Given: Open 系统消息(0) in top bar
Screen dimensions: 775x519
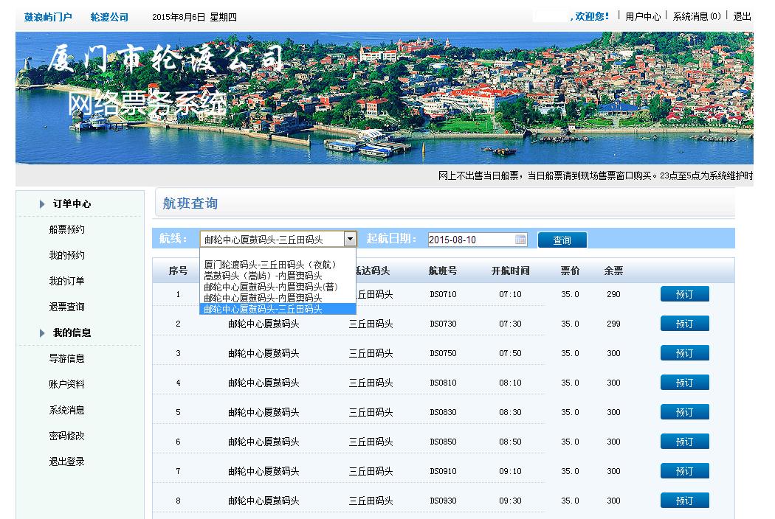Looking at the screenshot, I should (x=697, y=16).
